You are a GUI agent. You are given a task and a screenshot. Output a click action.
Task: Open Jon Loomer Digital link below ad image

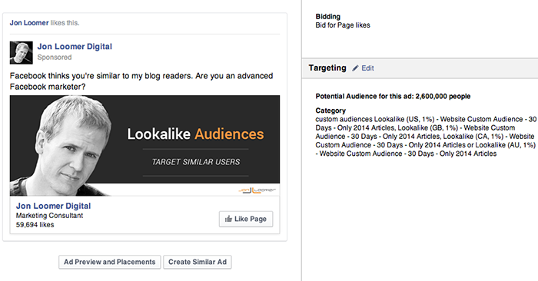pos(54,206)
